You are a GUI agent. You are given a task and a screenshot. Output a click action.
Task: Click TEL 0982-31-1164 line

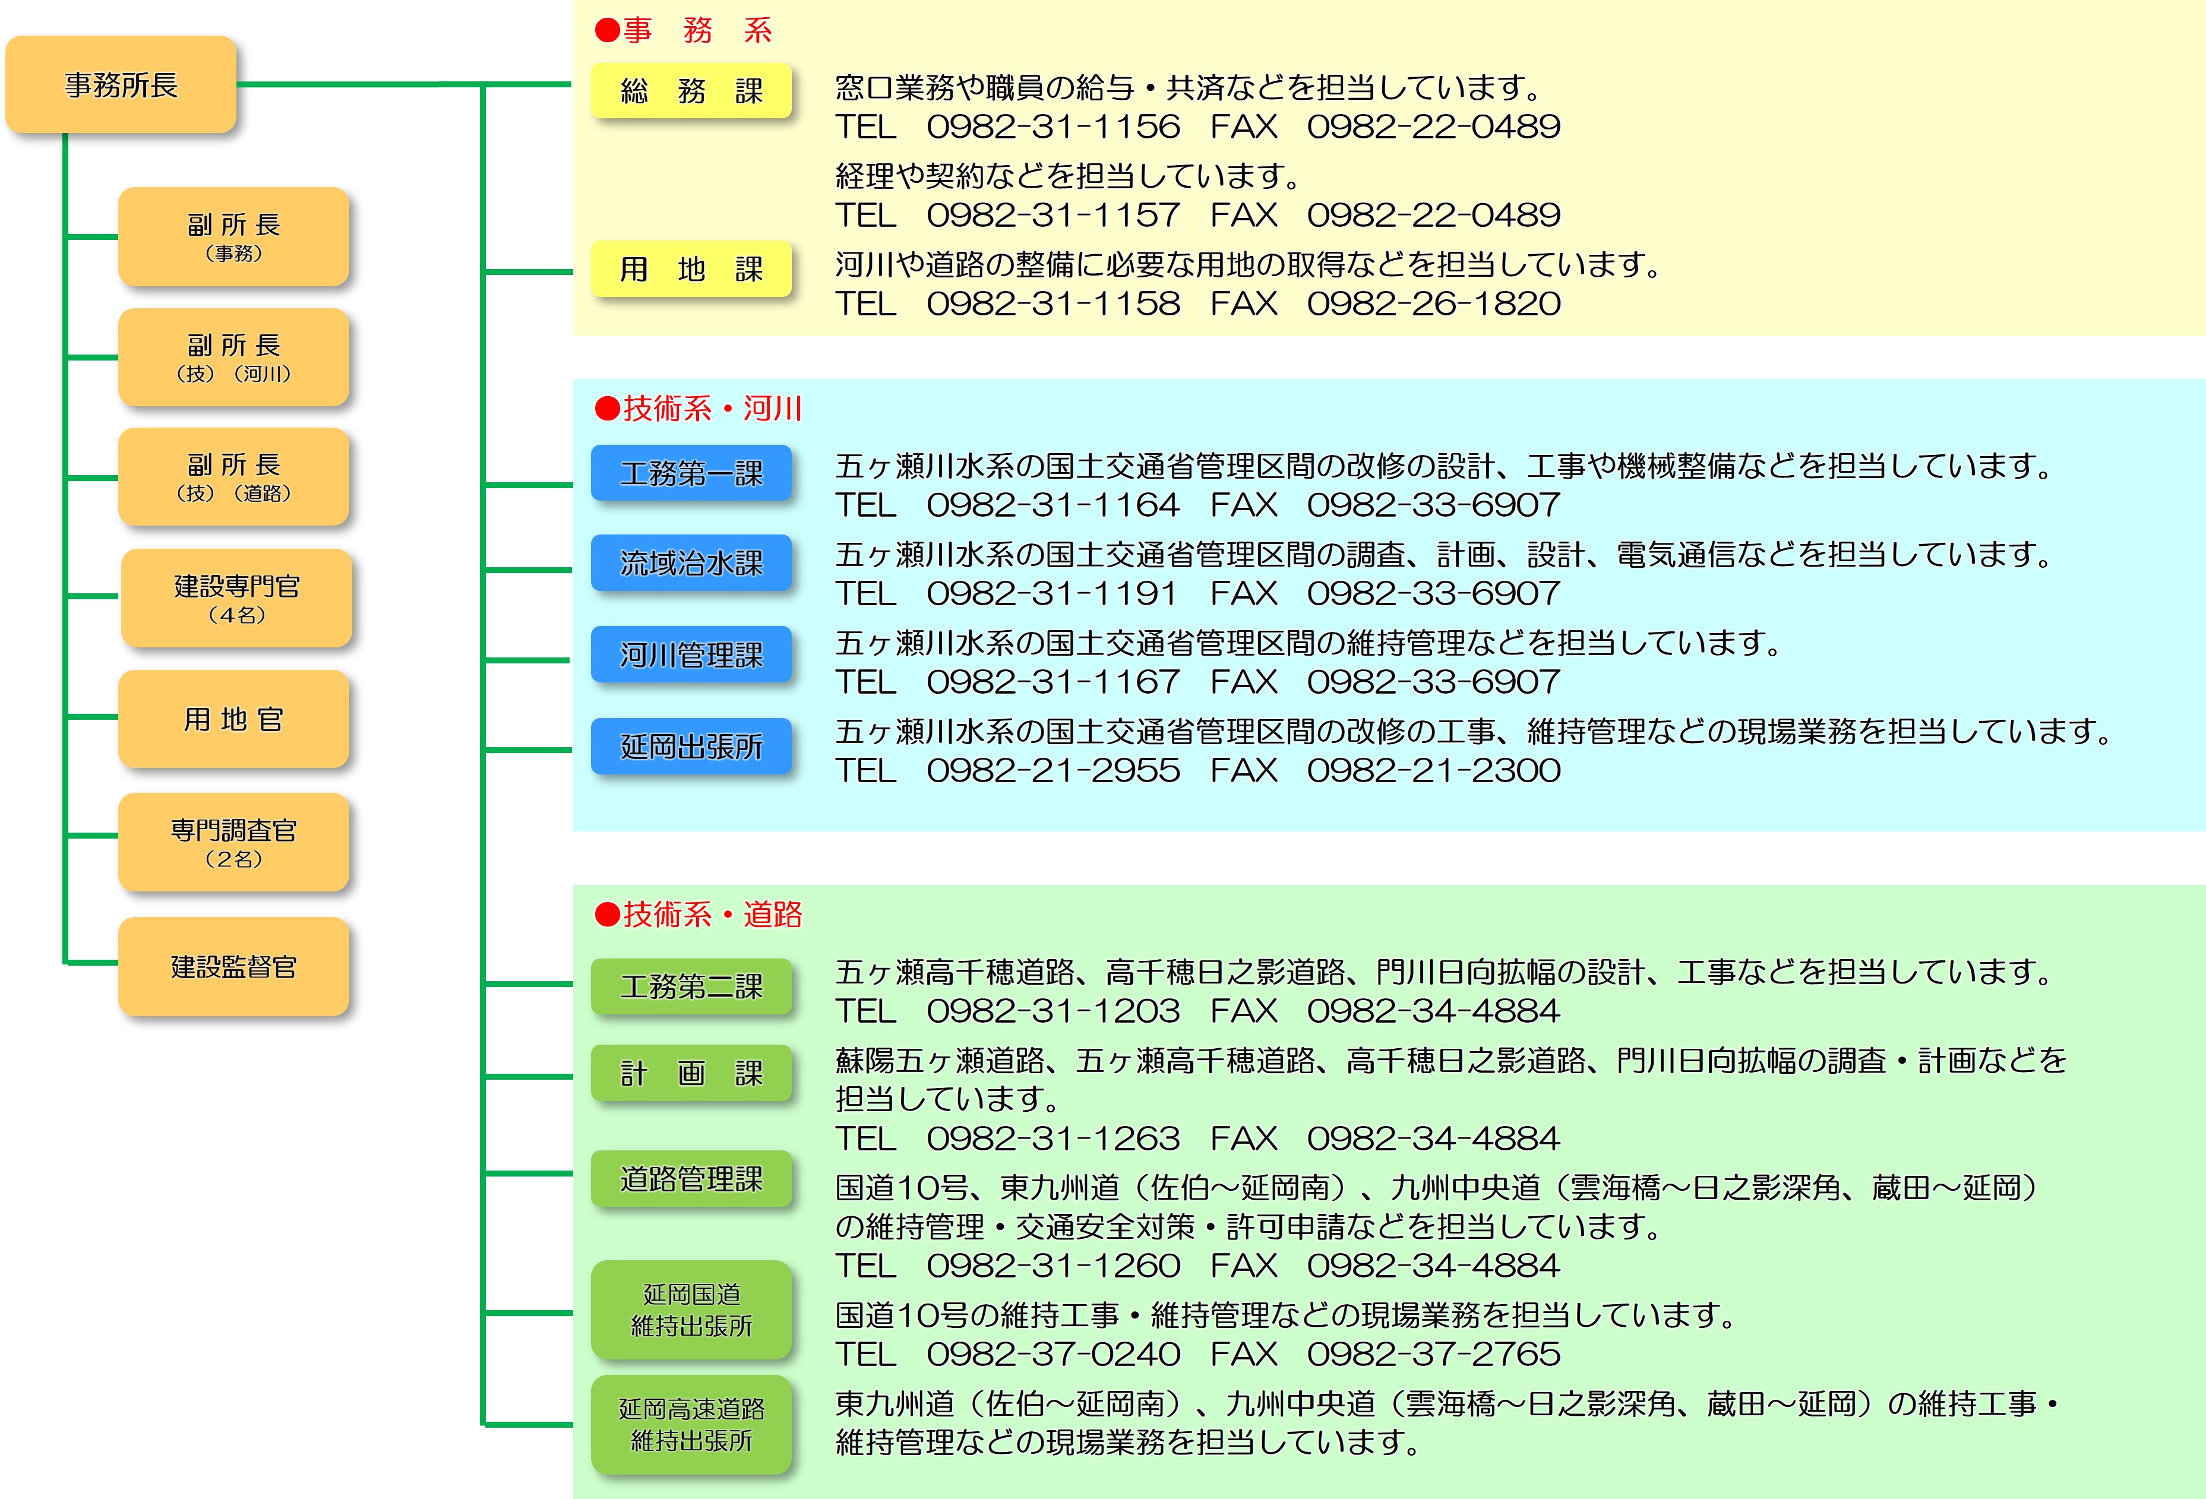tap(1198, 505)
